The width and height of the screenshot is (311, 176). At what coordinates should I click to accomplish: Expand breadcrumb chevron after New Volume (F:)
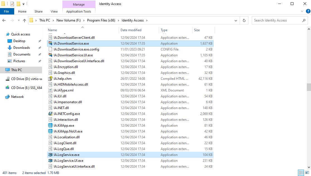tap(84, 20)
